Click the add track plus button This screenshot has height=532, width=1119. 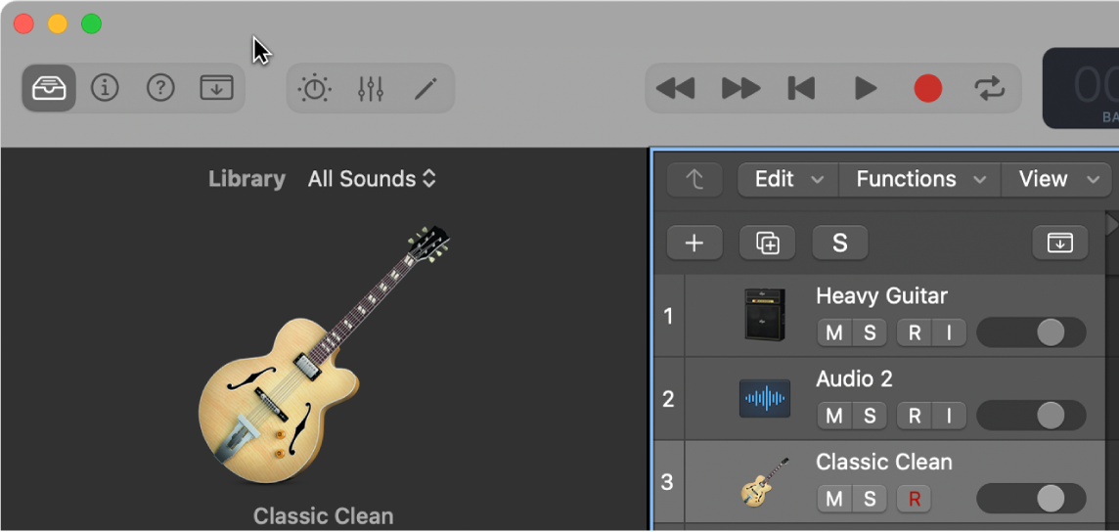tap(694, 244)
